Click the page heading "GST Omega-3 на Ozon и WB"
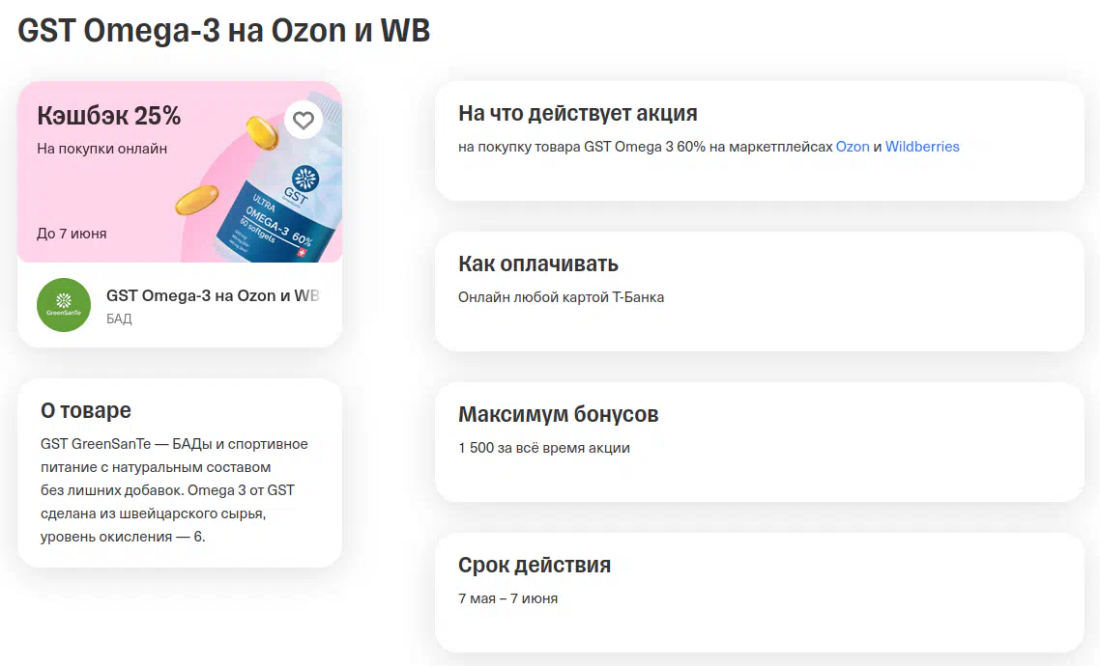The width and height of the screenshot is (1100, 666). point(223,31)
